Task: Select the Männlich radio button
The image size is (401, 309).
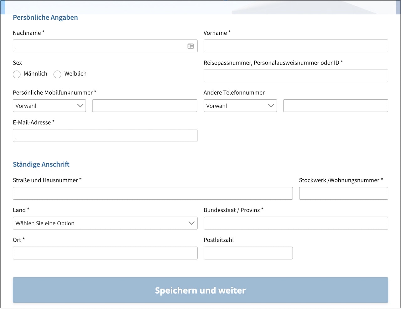Action: point(17,74)
